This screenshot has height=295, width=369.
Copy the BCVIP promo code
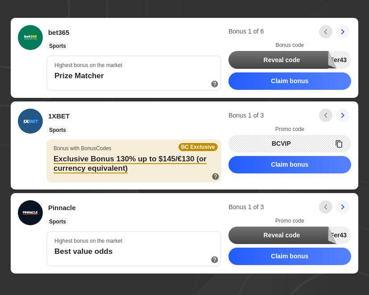339,144
